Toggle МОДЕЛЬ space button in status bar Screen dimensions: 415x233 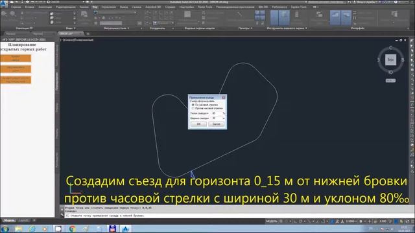[271, 221]
